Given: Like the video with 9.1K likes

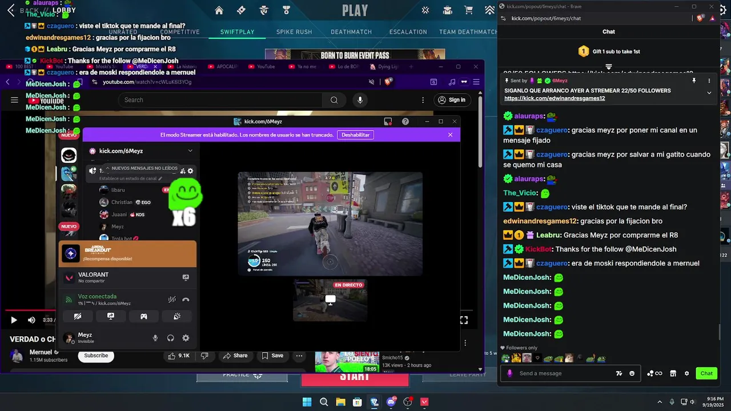Looking at the screenshot, I should (x=178, y=356).
